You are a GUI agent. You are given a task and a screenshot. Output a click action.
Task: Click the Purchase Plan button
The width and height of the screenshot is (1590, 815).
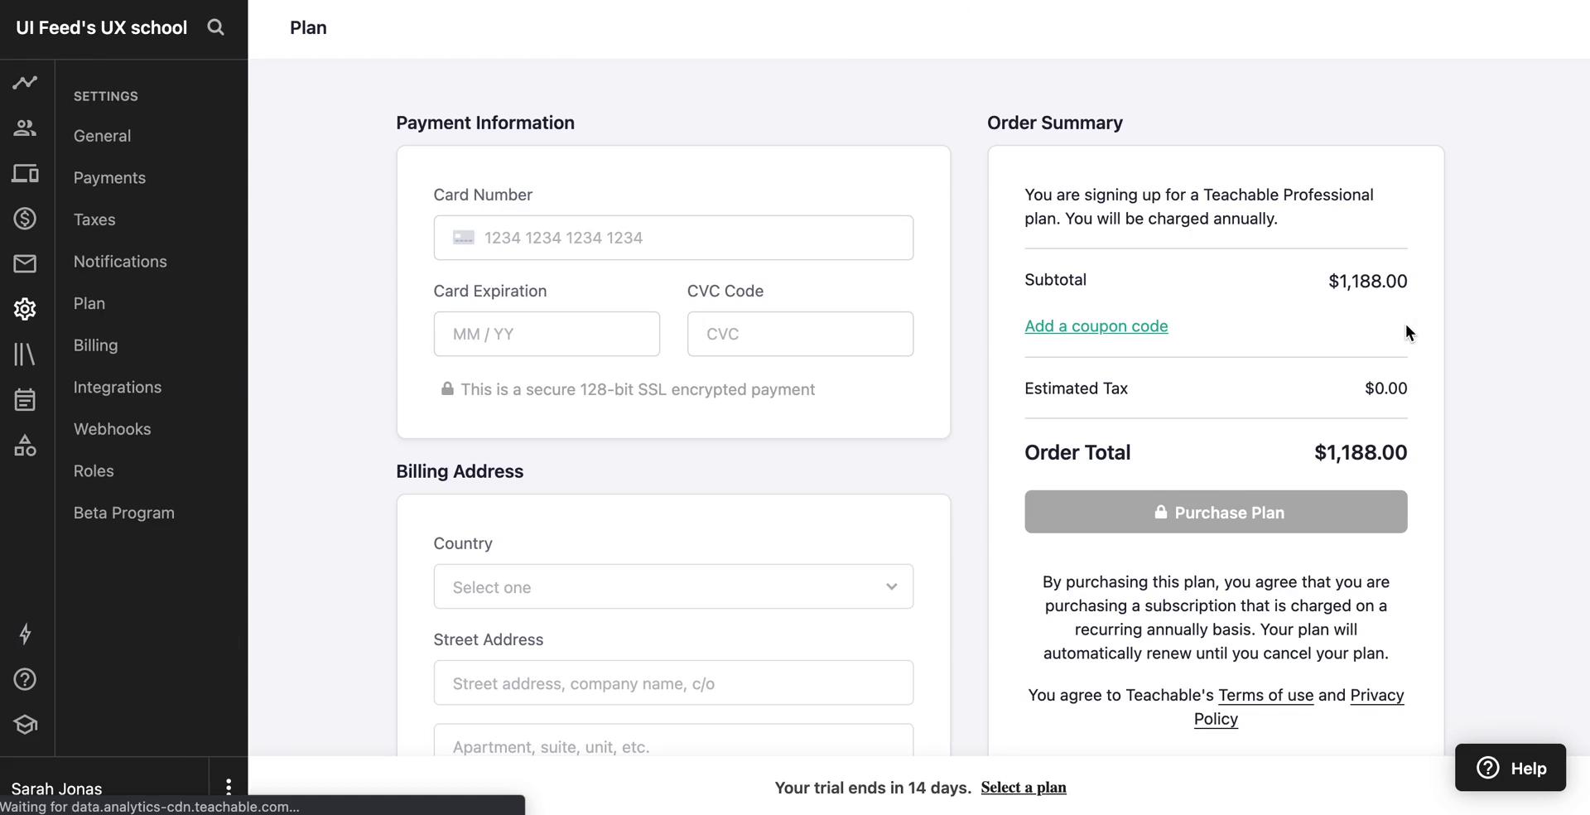coord(1216,512)
